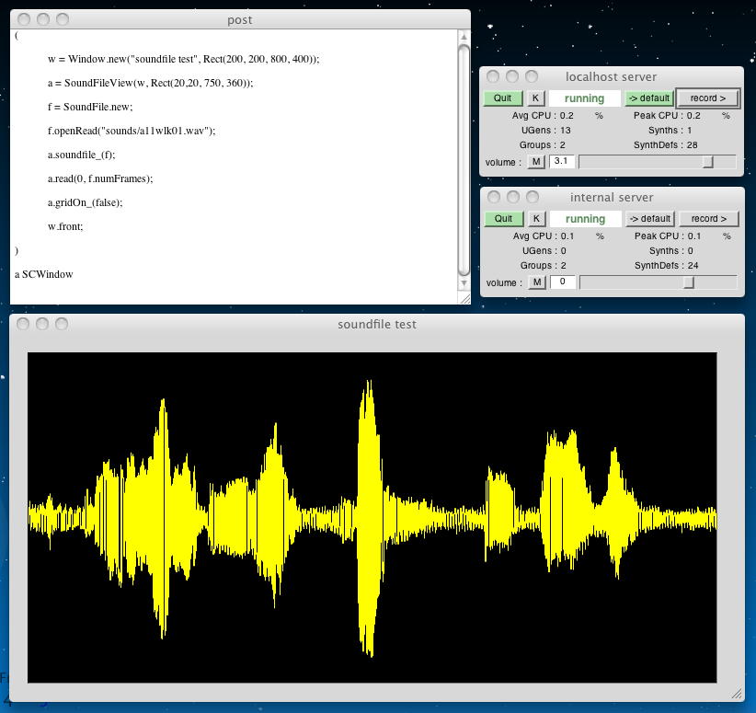This screenshot has width=756, height=713.
Task: Click internal 'Avg CPU : 0.1' text
Action: [544, 236]
